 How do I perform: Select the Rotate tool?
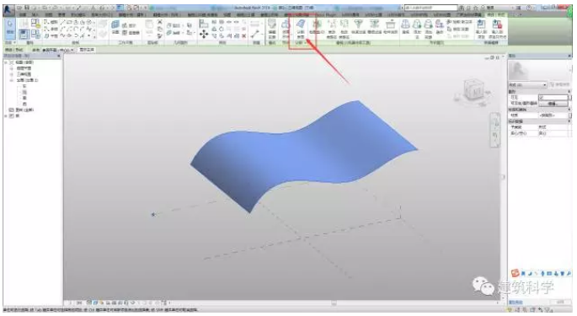(x=222, y=29)
